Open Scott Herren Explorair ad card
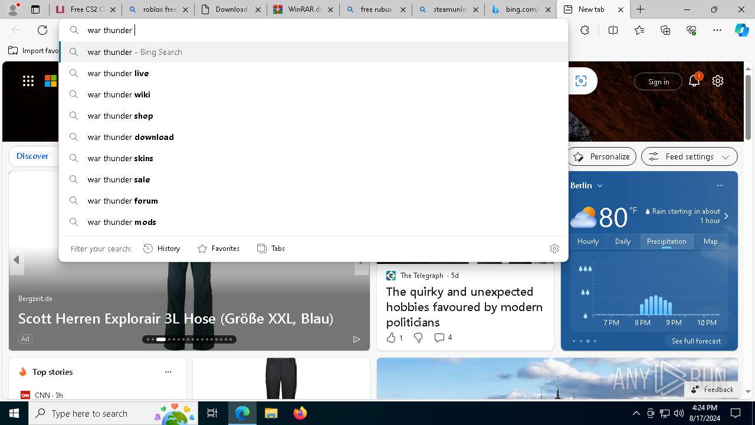The width and height of the screenshot is (755, 425). (x=176, y=319)
